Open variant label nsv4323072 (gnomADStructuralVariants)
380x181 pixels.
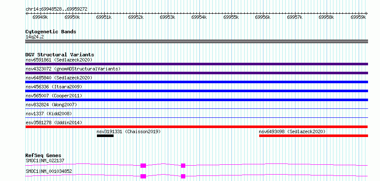click(x=73, y=69)
